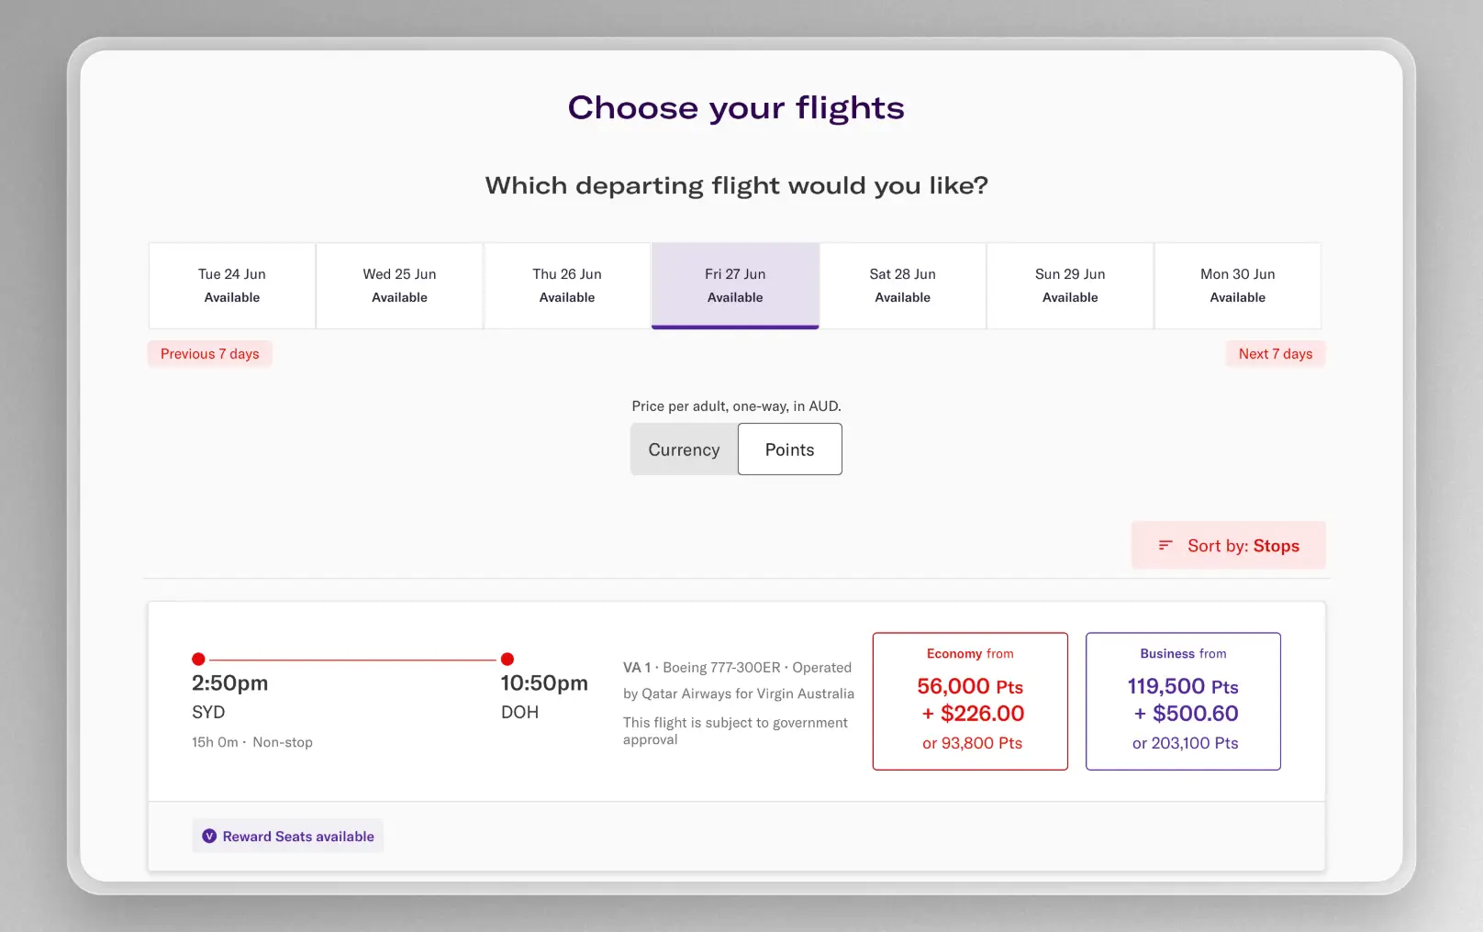The width and height of the screenshot is (1483, 932).
Task: Open the Sort by: Stops dropdown
Action: point(1229,546)
